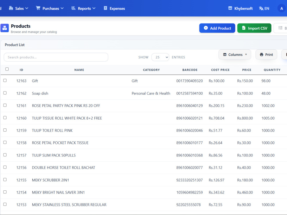Screen dimensions: 287x215
Task: Click the list icon button beside Import CSV
Action: [280, 28]
